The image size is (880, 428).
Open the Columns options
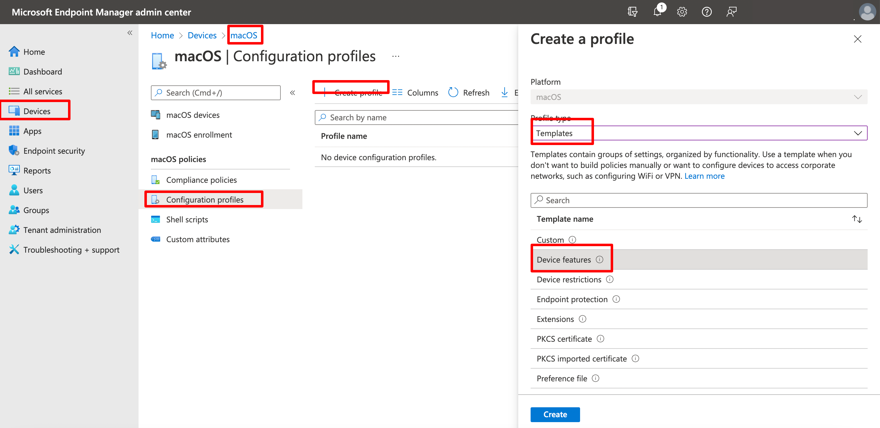coord(415,92)
